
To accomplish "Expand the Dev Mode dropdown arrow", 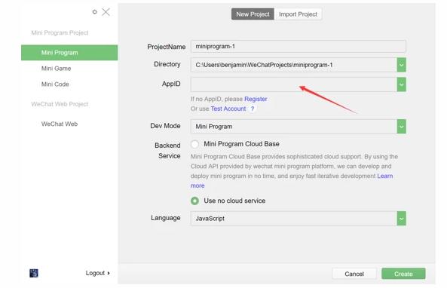I will pyautogui.click(x=401, y=127).
